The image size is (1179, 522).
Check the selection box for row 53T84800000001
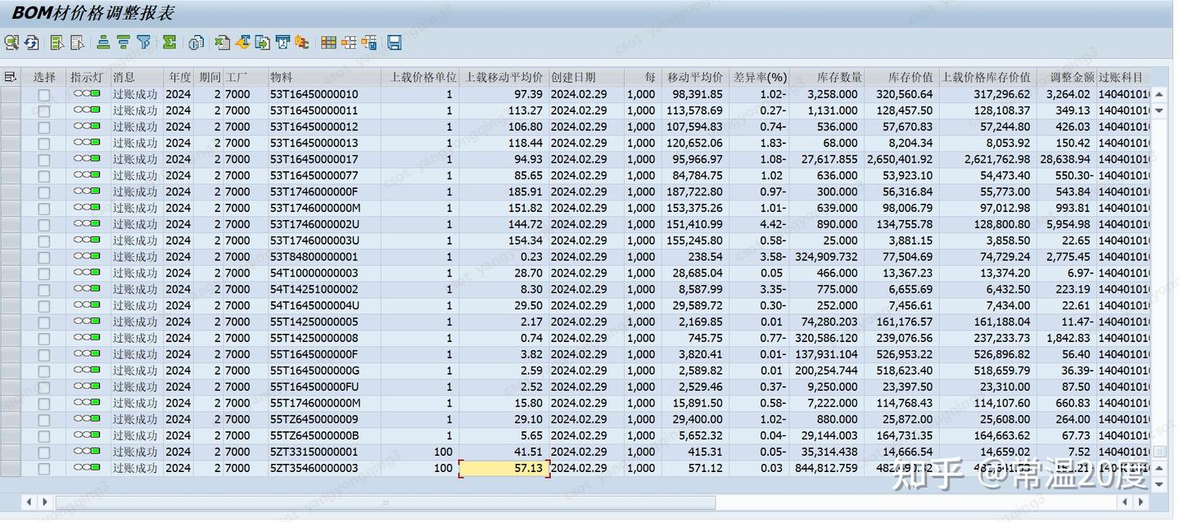coord(43,256)
